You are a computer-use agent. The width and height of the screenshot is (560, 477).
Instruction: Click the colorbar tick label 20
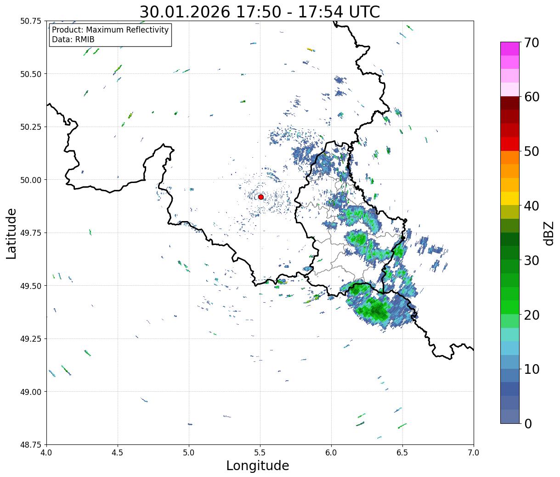tap(531, 315)
